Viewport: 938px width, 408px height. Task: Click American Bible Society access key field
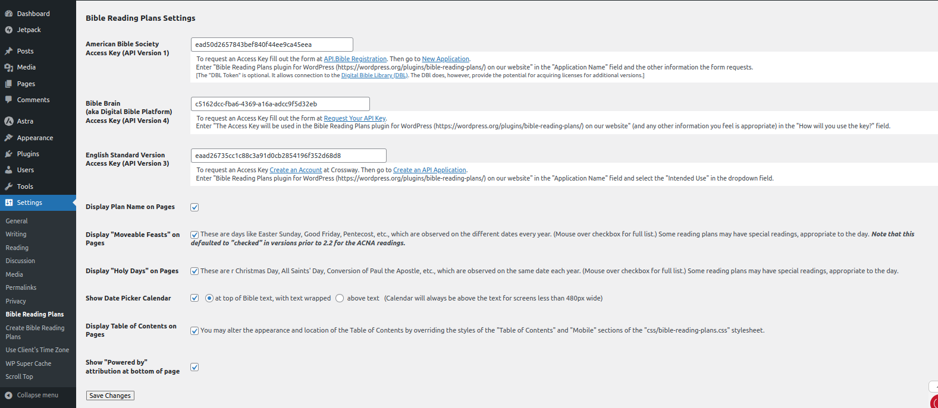pos(272,45)
